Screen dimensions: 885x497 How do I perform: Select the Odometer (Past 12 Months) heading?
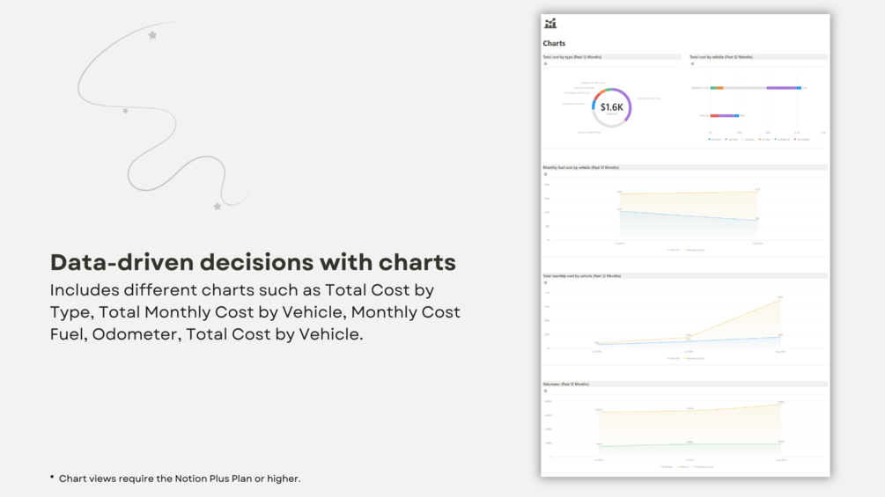click(x=565, y=384)
